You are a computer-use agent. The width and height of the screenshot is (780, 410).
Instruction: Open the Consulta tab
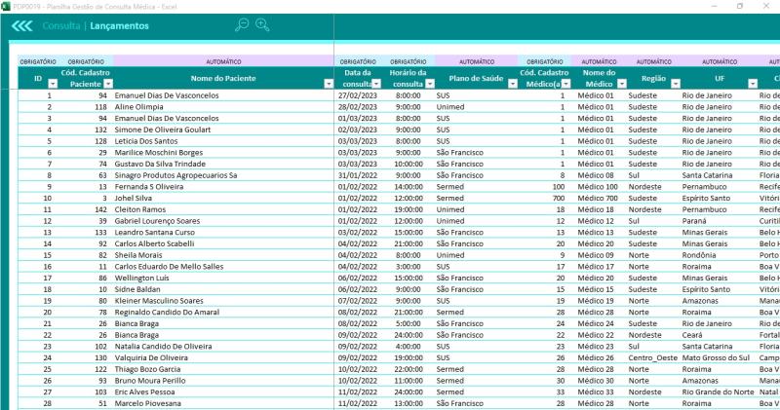[61, 26]
